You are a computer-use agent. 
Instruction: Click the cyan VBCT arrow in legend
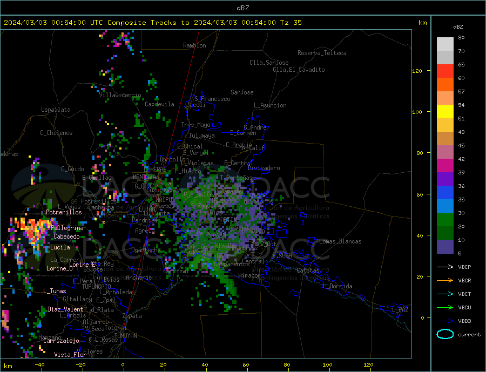[x=445, y=294]
